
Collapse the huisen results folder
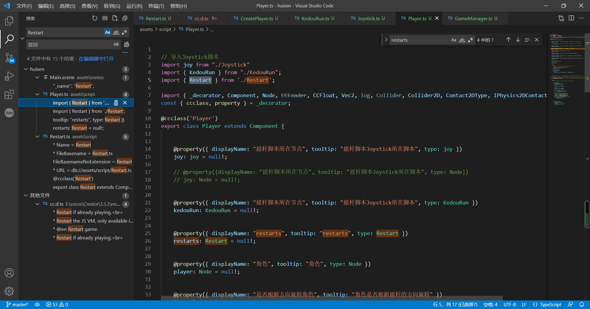click(26, 69)
